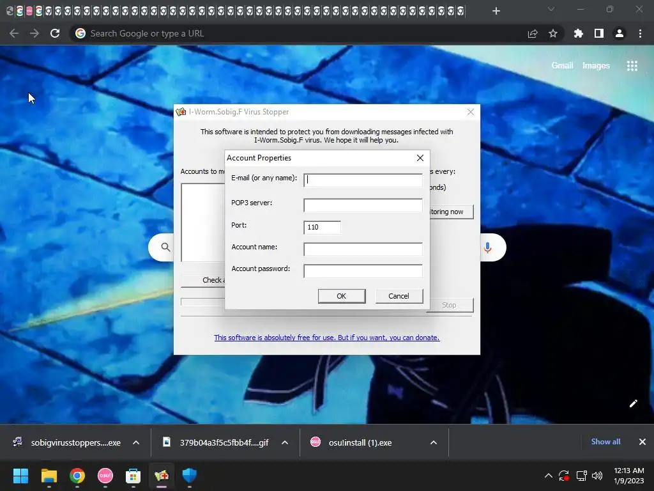Customize Chrome with the pencil icon
The image size is (654, 491).
pos(633,403)
